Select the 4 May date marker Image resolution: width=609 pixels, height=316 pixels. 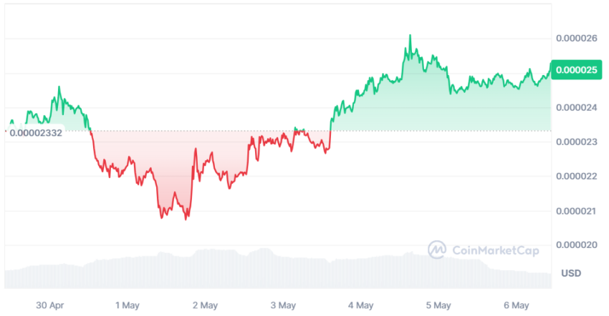(360, 305)
